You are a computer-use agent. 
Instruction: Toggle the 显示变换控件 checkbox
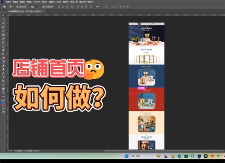pos(41,6)
